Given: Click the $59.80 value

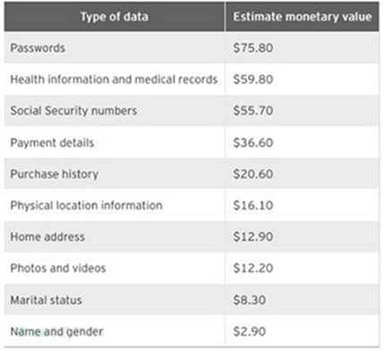Looking at the screenshot, I should pos(253,79).
